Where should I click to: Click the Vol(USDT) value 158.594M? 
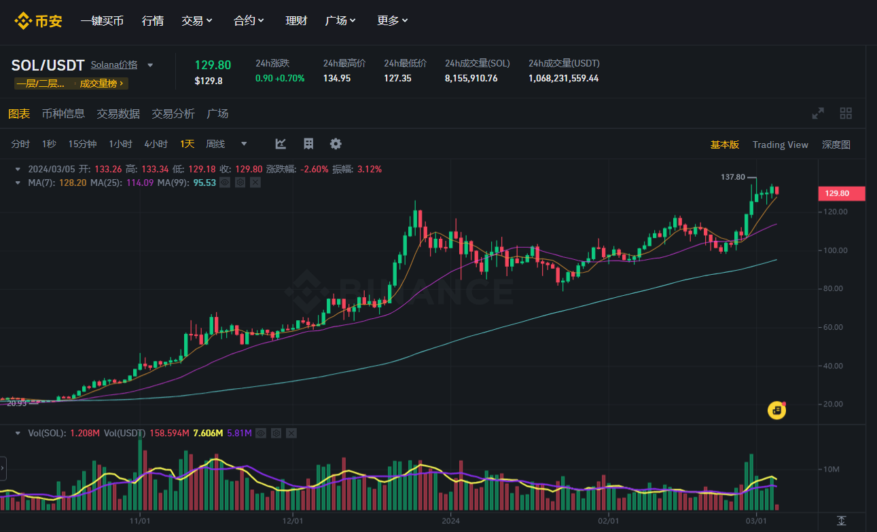169,433
